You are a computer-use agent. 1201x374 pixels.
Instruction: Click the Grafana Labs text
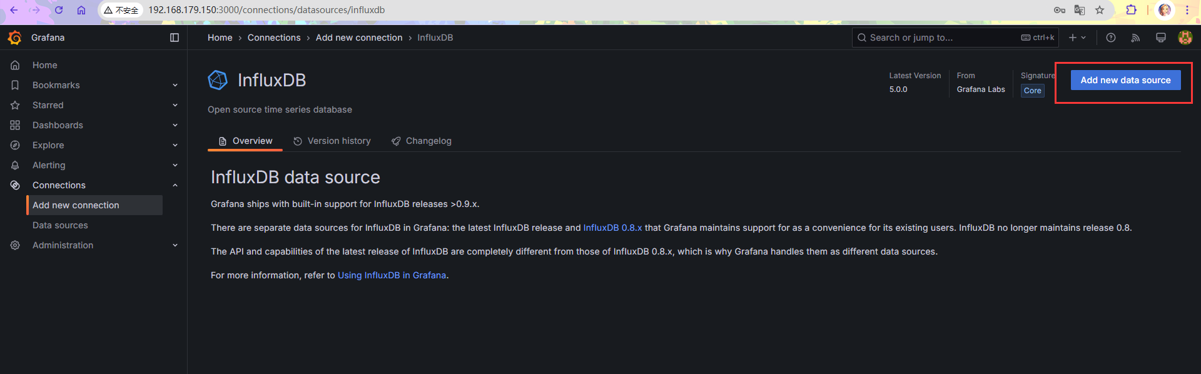(x=981, y=89)
